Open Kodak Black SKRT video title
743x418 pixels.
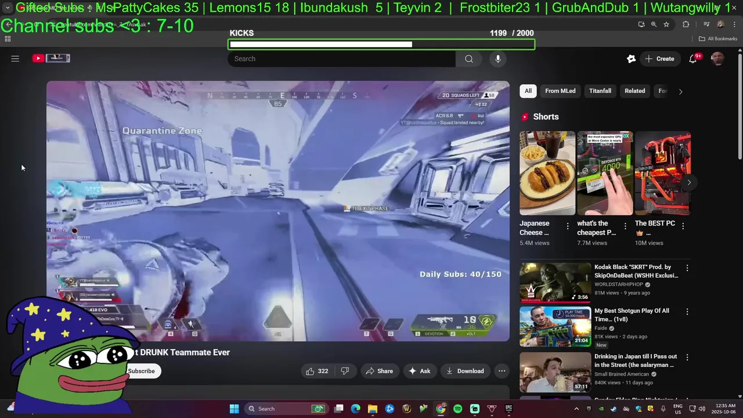pos(636,271)
